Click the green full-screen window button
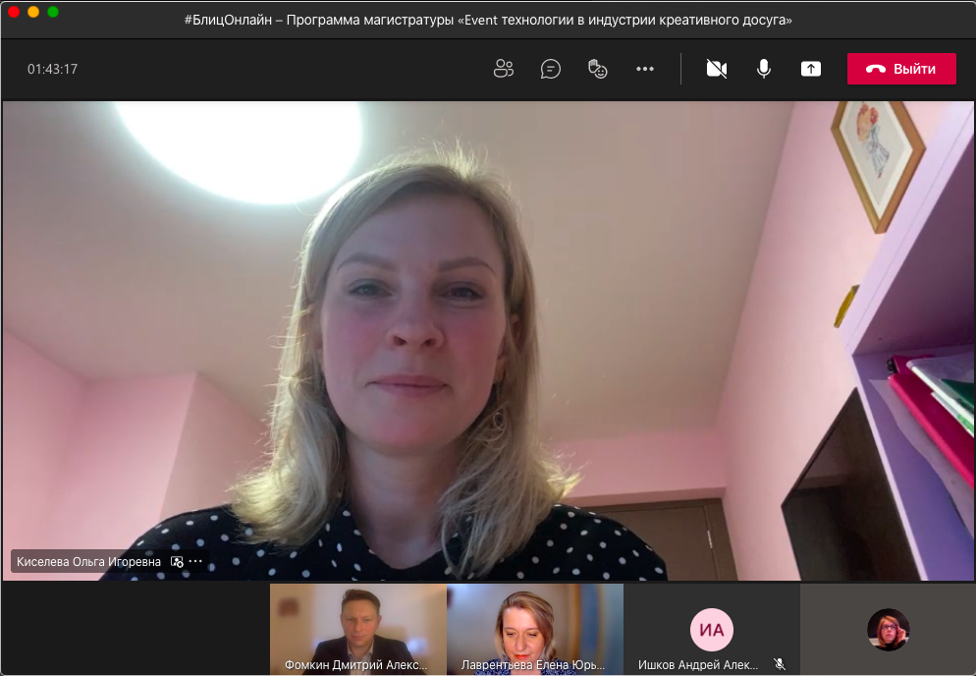 (53, 12)
